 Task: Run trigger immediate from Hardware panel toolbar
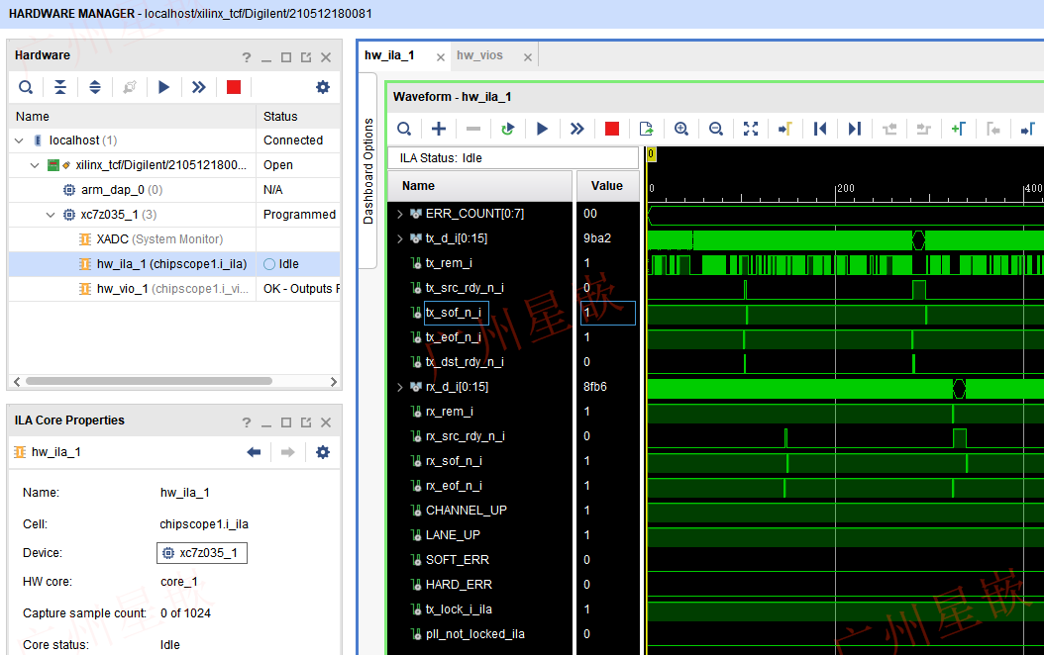tap(198, 87)
